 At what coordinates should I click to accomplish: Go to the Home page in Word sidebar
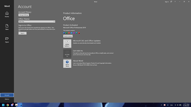point(7,14)
